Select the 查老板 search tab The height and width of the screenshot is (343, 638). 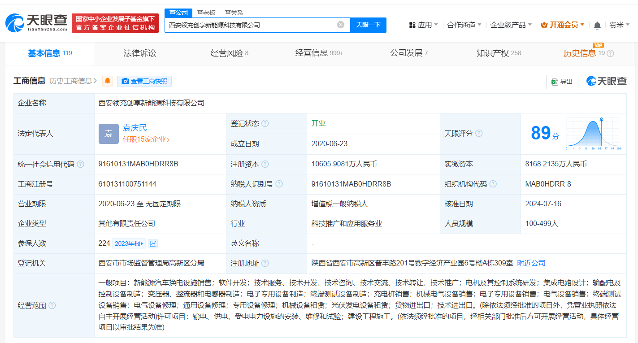[x=206, y=13]
